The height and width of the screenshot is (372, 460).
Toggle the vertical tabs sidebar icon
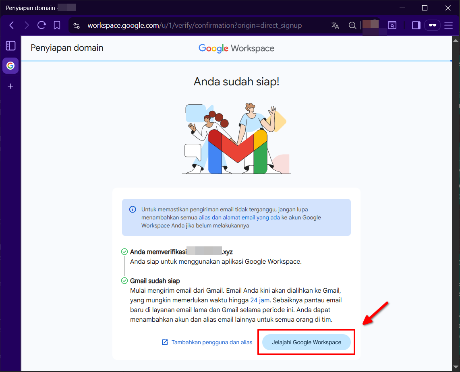click(10, 45)
